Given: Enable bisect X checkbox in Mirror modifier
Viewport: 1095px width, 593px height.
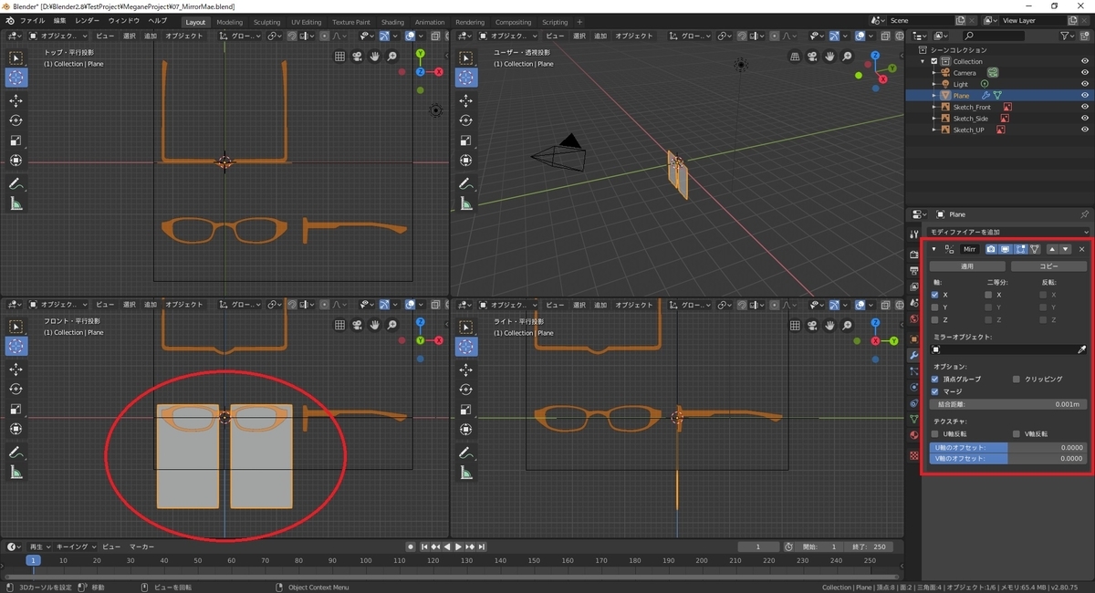Looking at the screenshot, I should pyautogui.click(x=988, y=295).
